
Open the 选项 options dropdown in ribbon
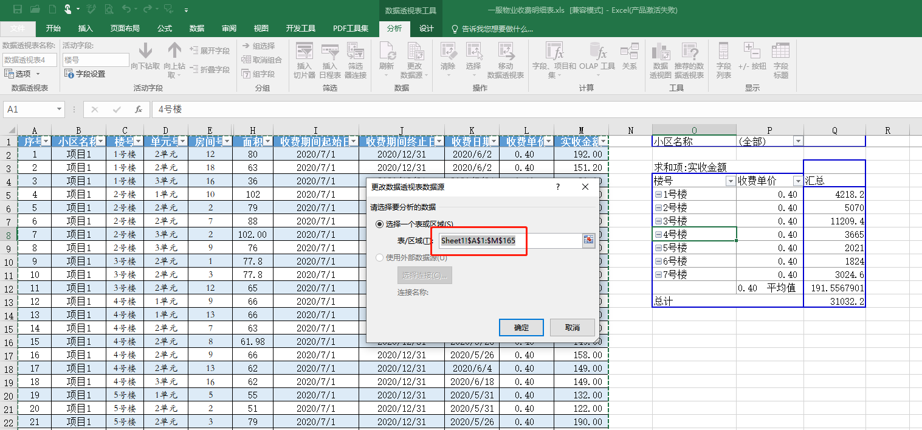pos(22,74)
